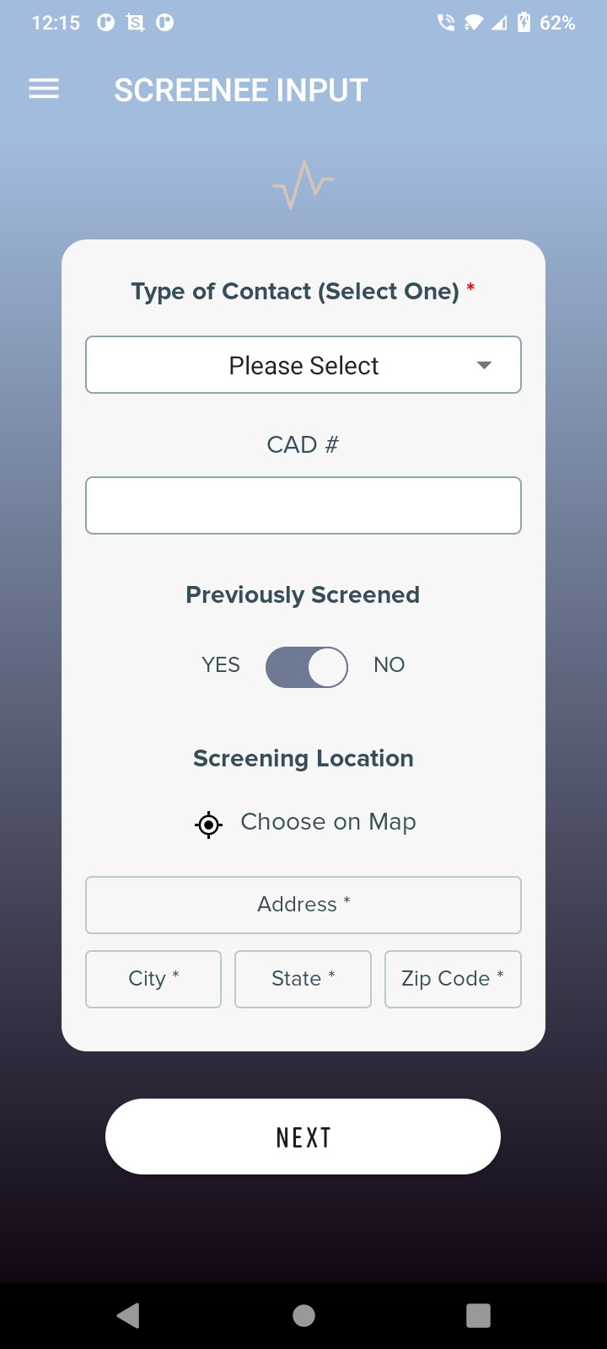Click the State input field
The image size is (607, 1349).
[x=303, y=979]
